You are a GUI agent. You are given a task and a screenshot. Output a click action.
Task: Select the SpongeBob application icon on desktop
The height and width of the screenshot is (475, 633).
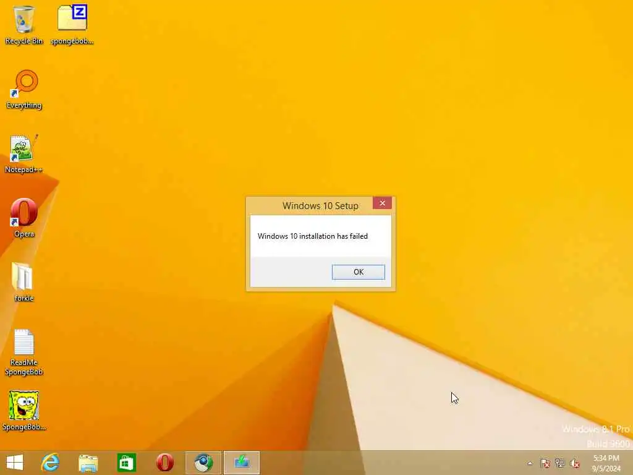(24, 411)
